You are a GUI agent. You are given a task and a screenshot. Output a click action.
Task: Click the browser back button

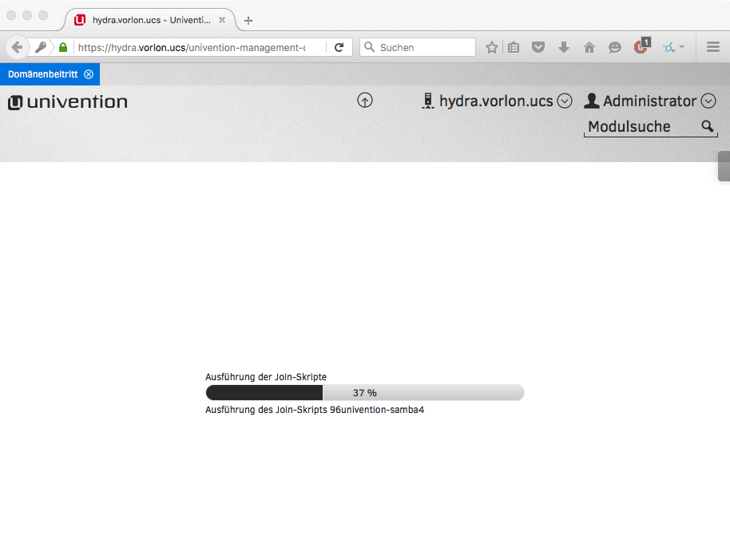pos(17,47)
